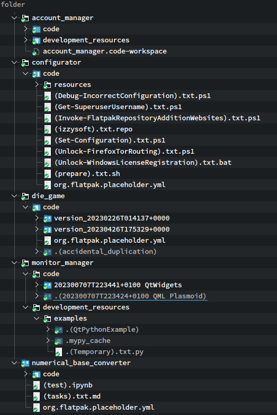Click the version_20230226T014137+0000 folder icon
Screen dimensions: 277x415
point(47,218)
